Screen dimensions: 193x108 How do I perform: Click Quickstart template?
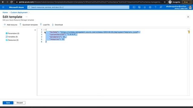[29, 25]
